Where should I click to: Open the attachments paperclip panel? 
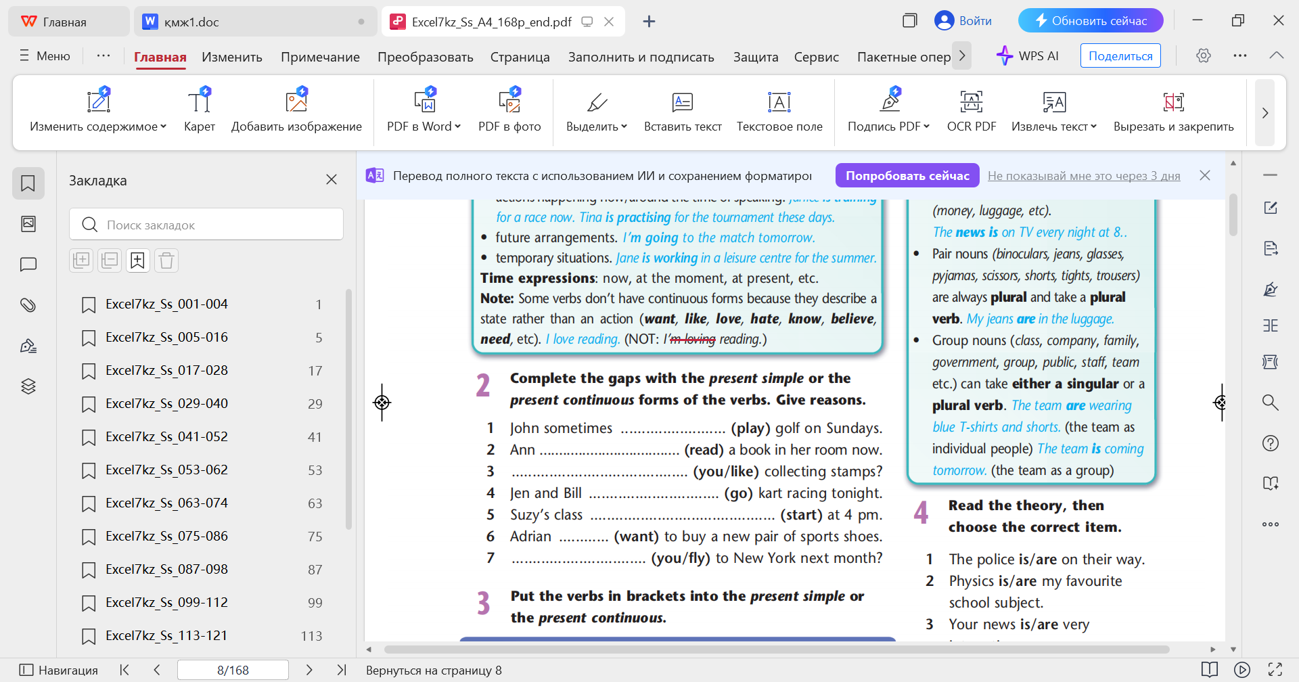point(28,305)
